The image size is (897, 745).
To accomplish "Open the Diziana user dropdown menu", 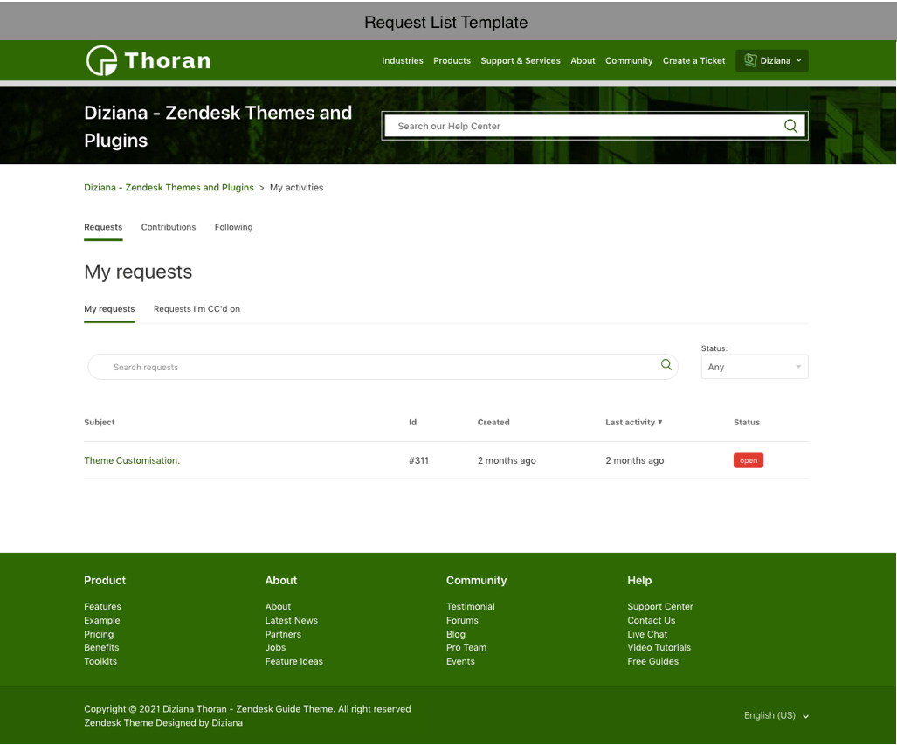I will (772, 60).
